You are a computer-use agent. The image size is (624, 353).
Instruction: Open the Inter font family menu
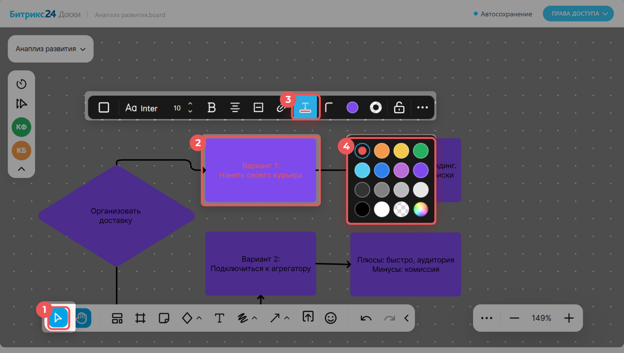point(142,108)
